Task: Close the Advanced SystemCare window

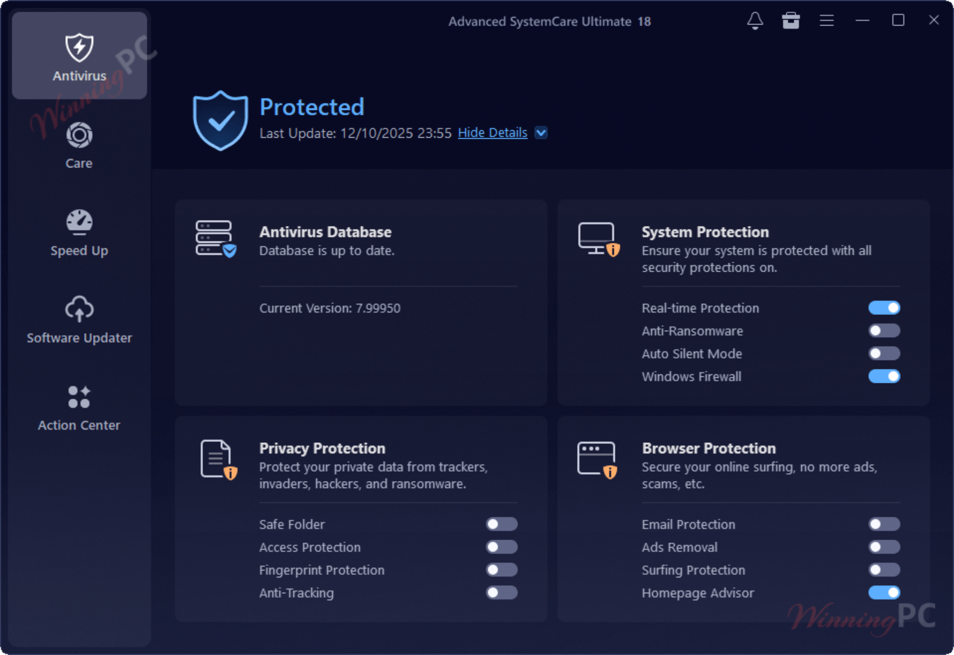Action: [934, 20]
